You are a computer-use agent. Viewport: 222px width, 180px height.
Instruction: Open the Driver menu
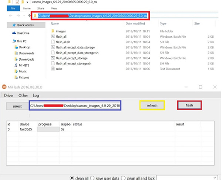point(9,95)
